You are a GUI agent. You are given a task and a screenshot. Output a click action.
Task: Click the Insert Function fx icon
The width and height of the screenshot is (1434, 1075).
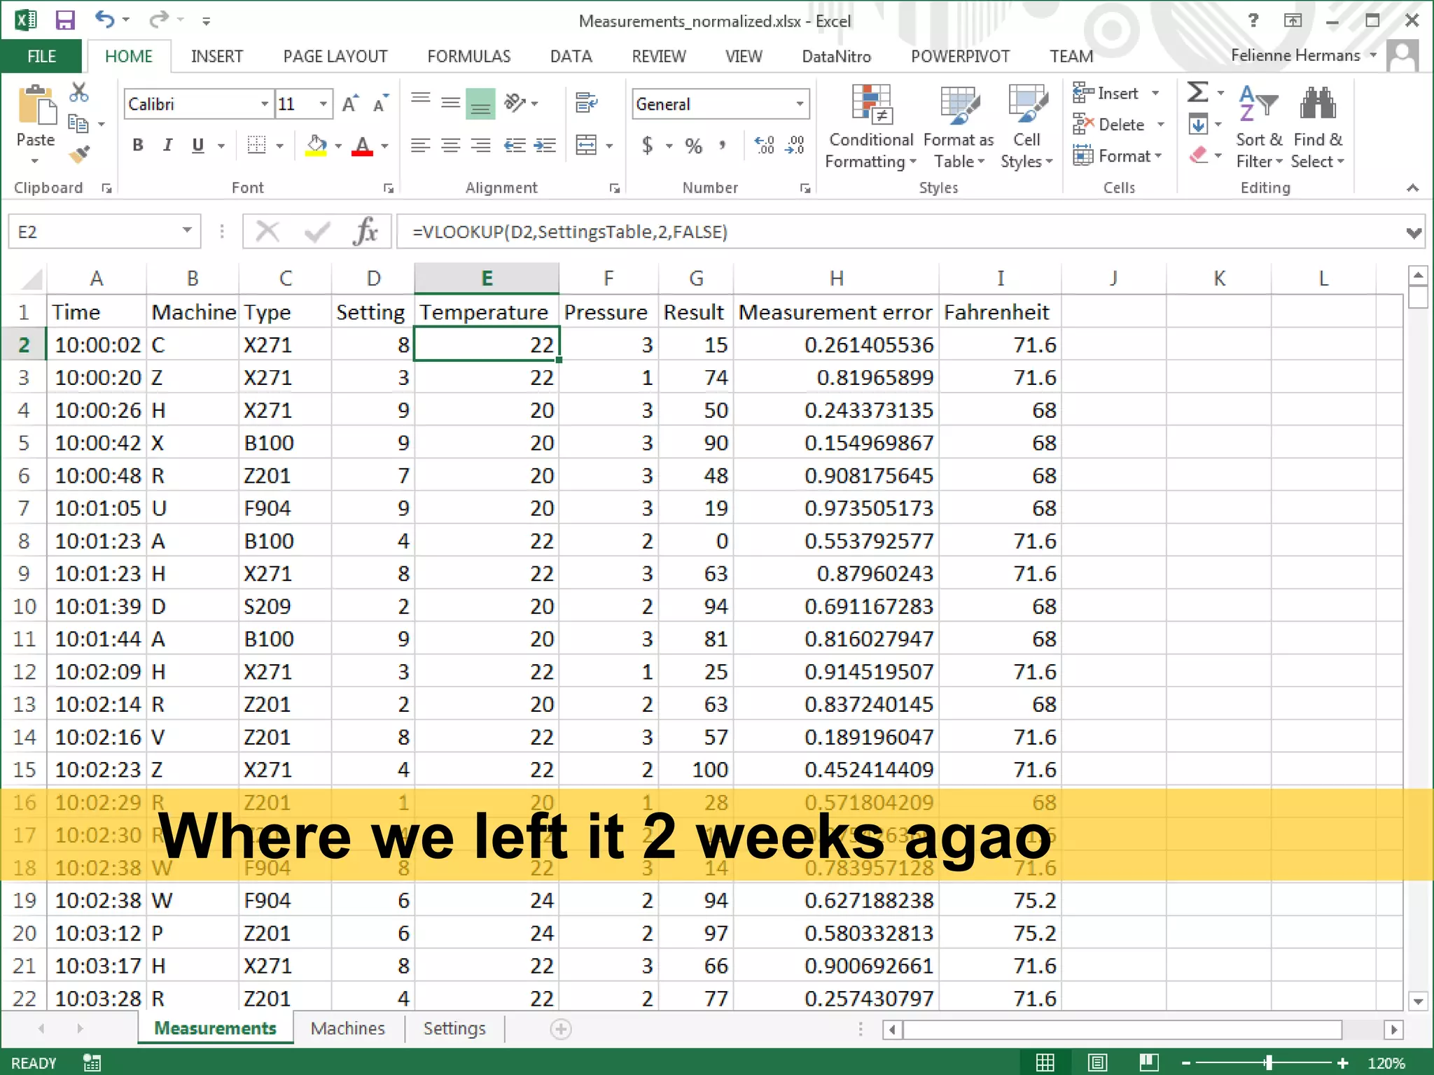tap(366, 231)
